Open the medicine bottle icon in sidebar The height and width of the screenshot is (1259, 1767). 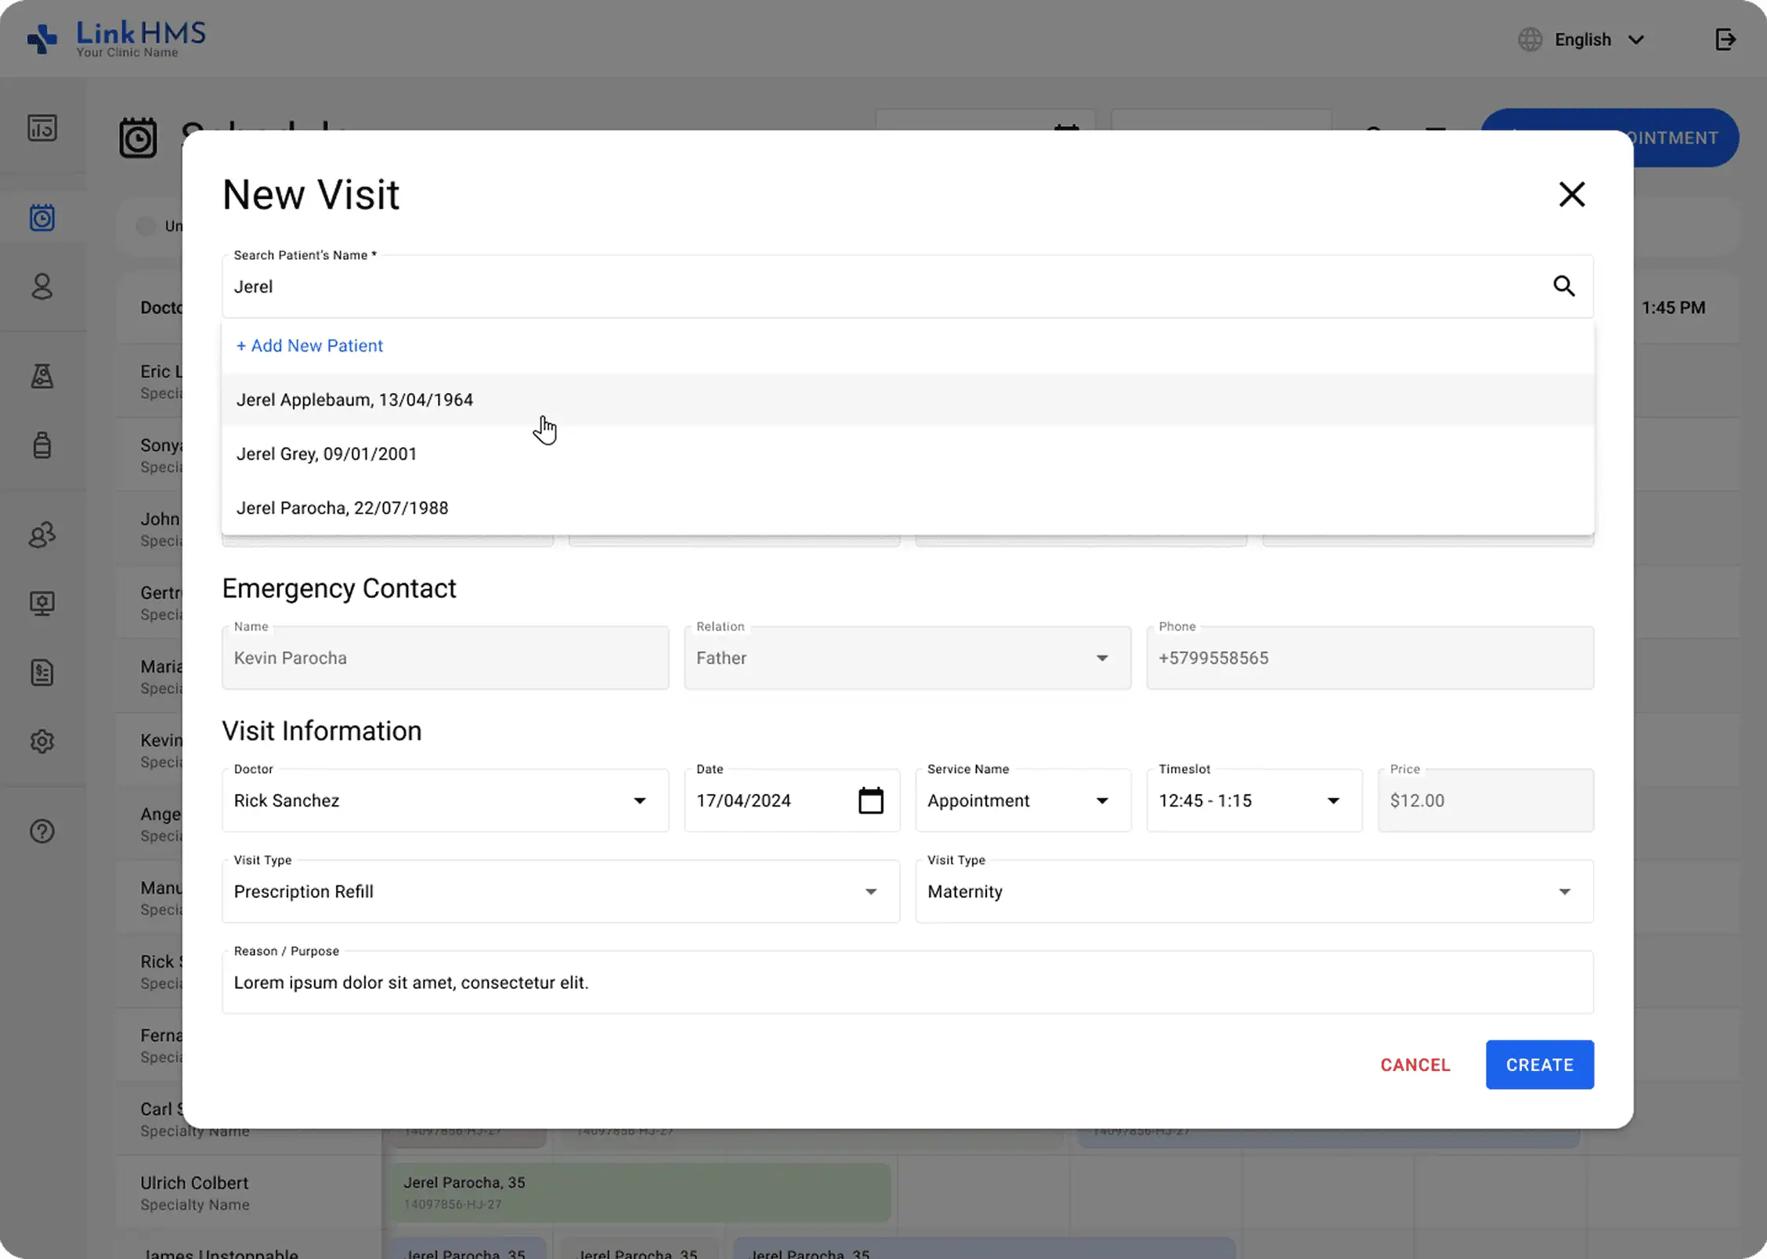click(42, 445)
